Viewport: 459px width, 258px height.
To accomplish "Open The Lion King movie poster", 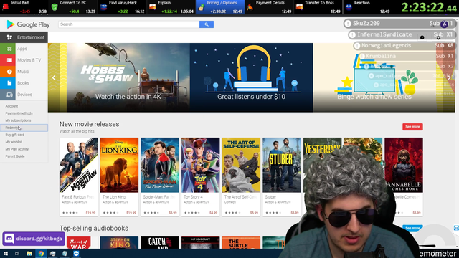I will point(119,165).
